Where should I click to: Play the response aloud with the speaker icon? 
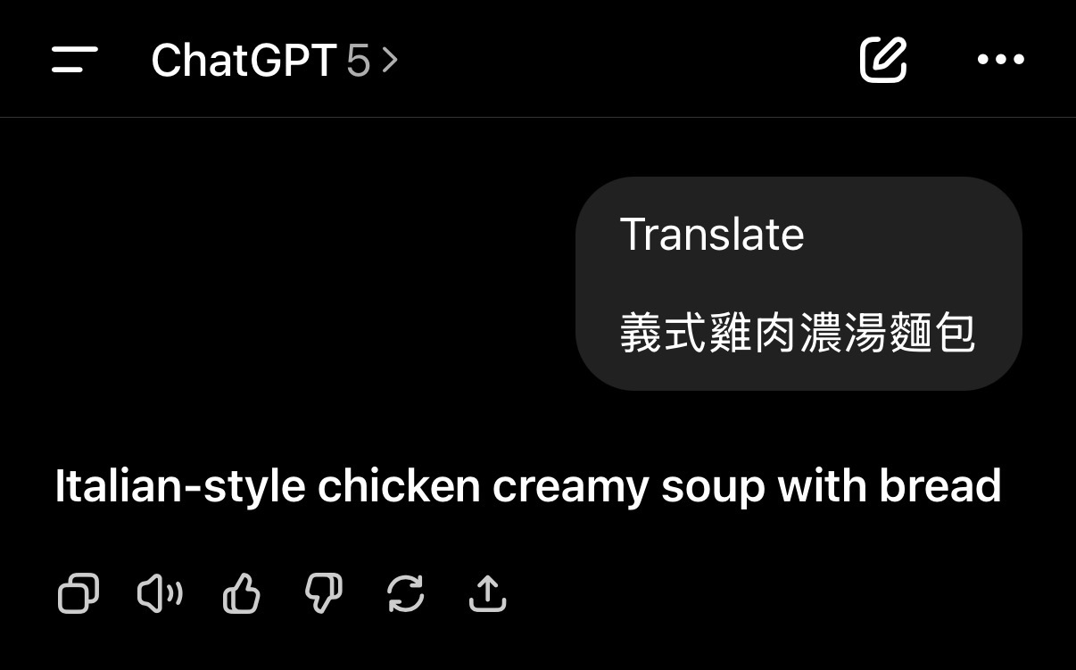(161, 593)
